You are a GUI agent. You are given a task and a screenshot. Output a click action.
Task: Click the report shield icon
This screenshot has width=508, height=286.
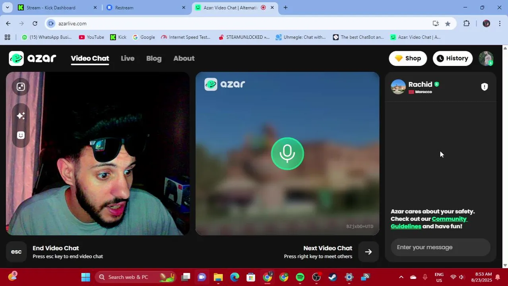coord(484,87)
